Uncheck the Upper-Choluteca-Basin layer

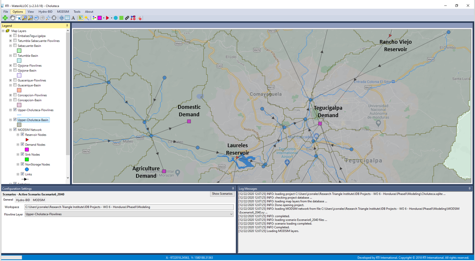[15, 120]
